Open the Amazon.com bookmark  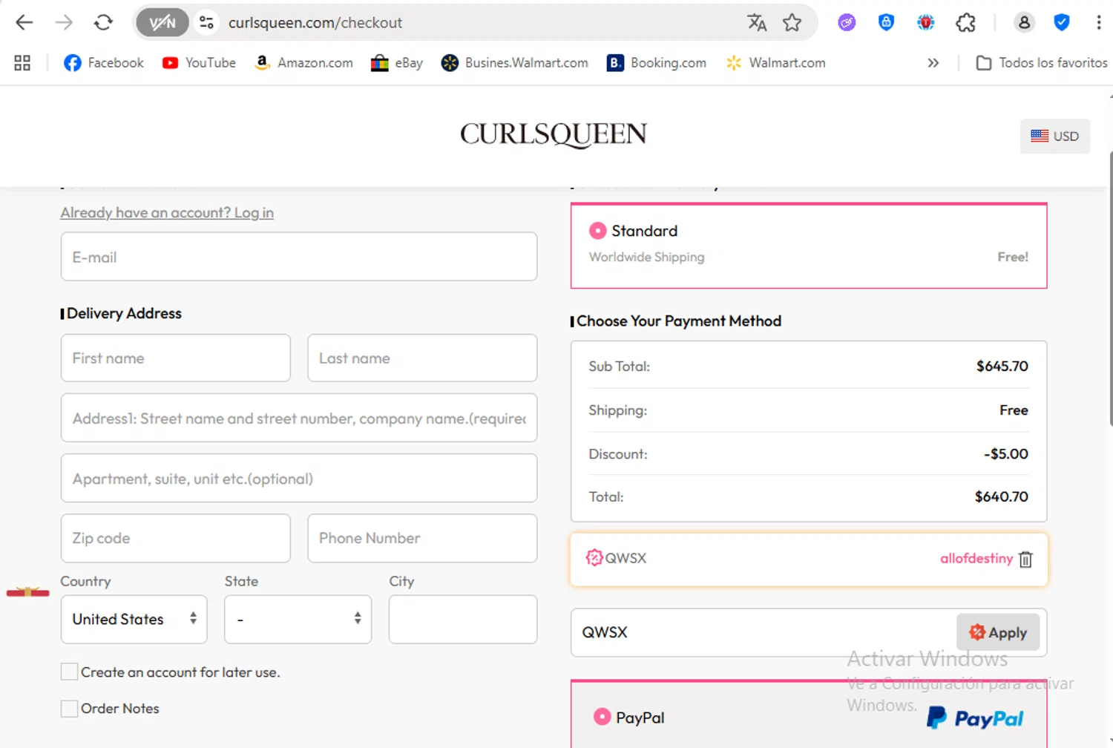[303, 63]
